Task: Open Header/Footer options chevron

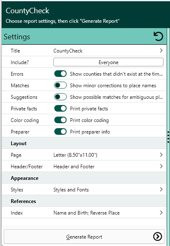Action: tap(161, 166)
